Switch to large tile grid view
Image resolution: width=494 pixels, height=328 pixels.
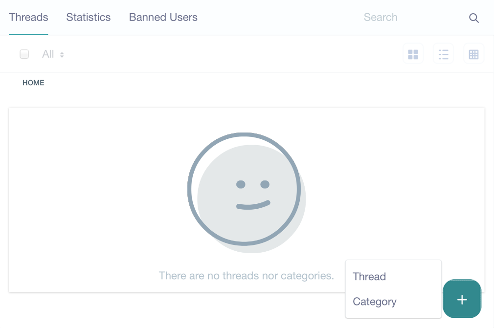tap(413, 54)
